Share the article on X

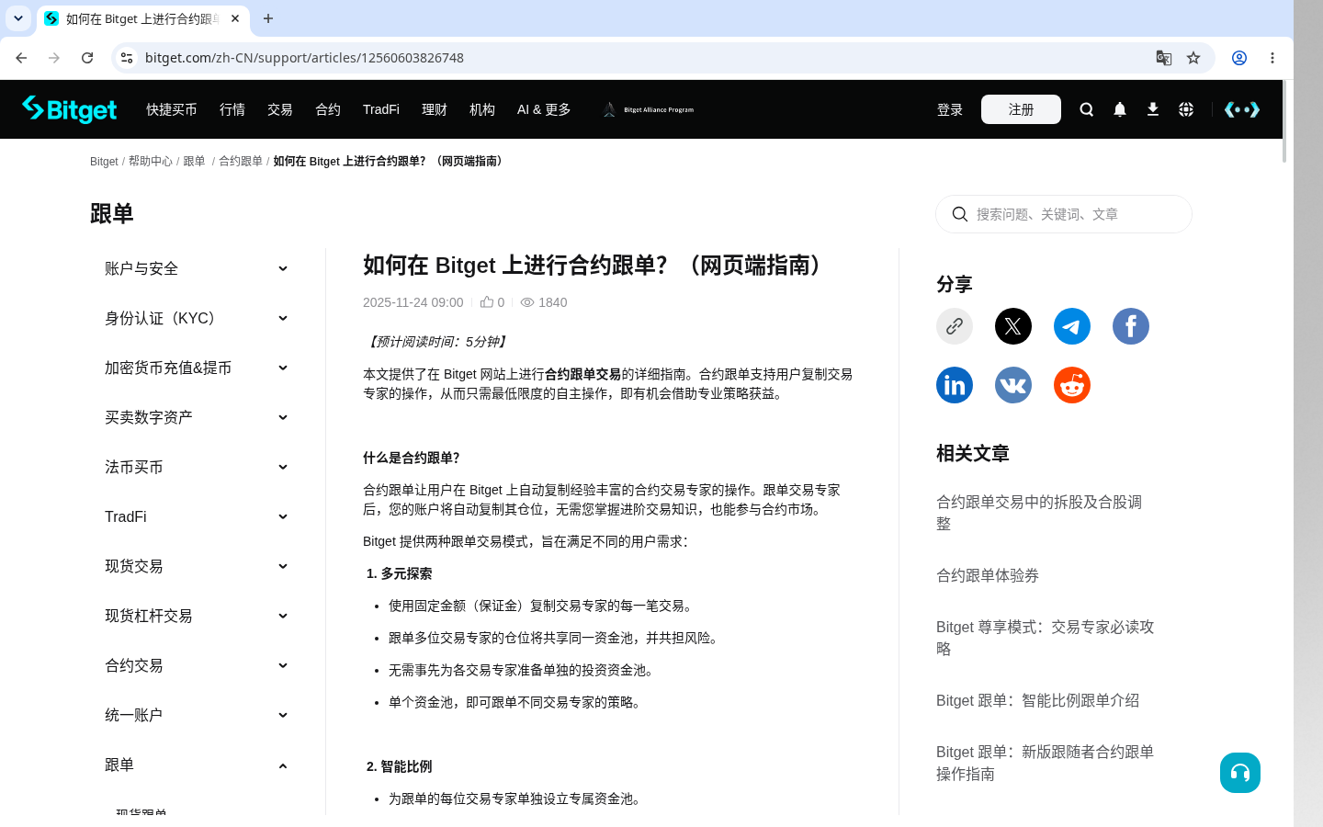click(x=1013, y=326)
